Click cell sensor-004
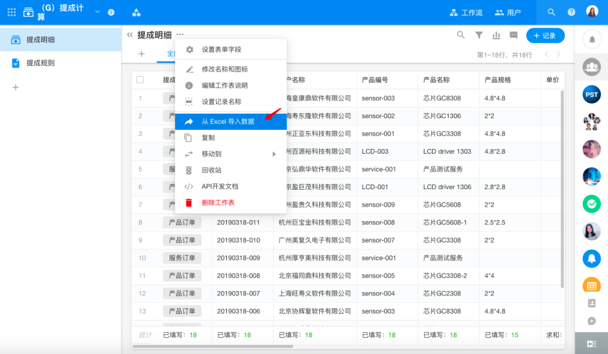Screen dimensions: 608x354 [378, 294]
